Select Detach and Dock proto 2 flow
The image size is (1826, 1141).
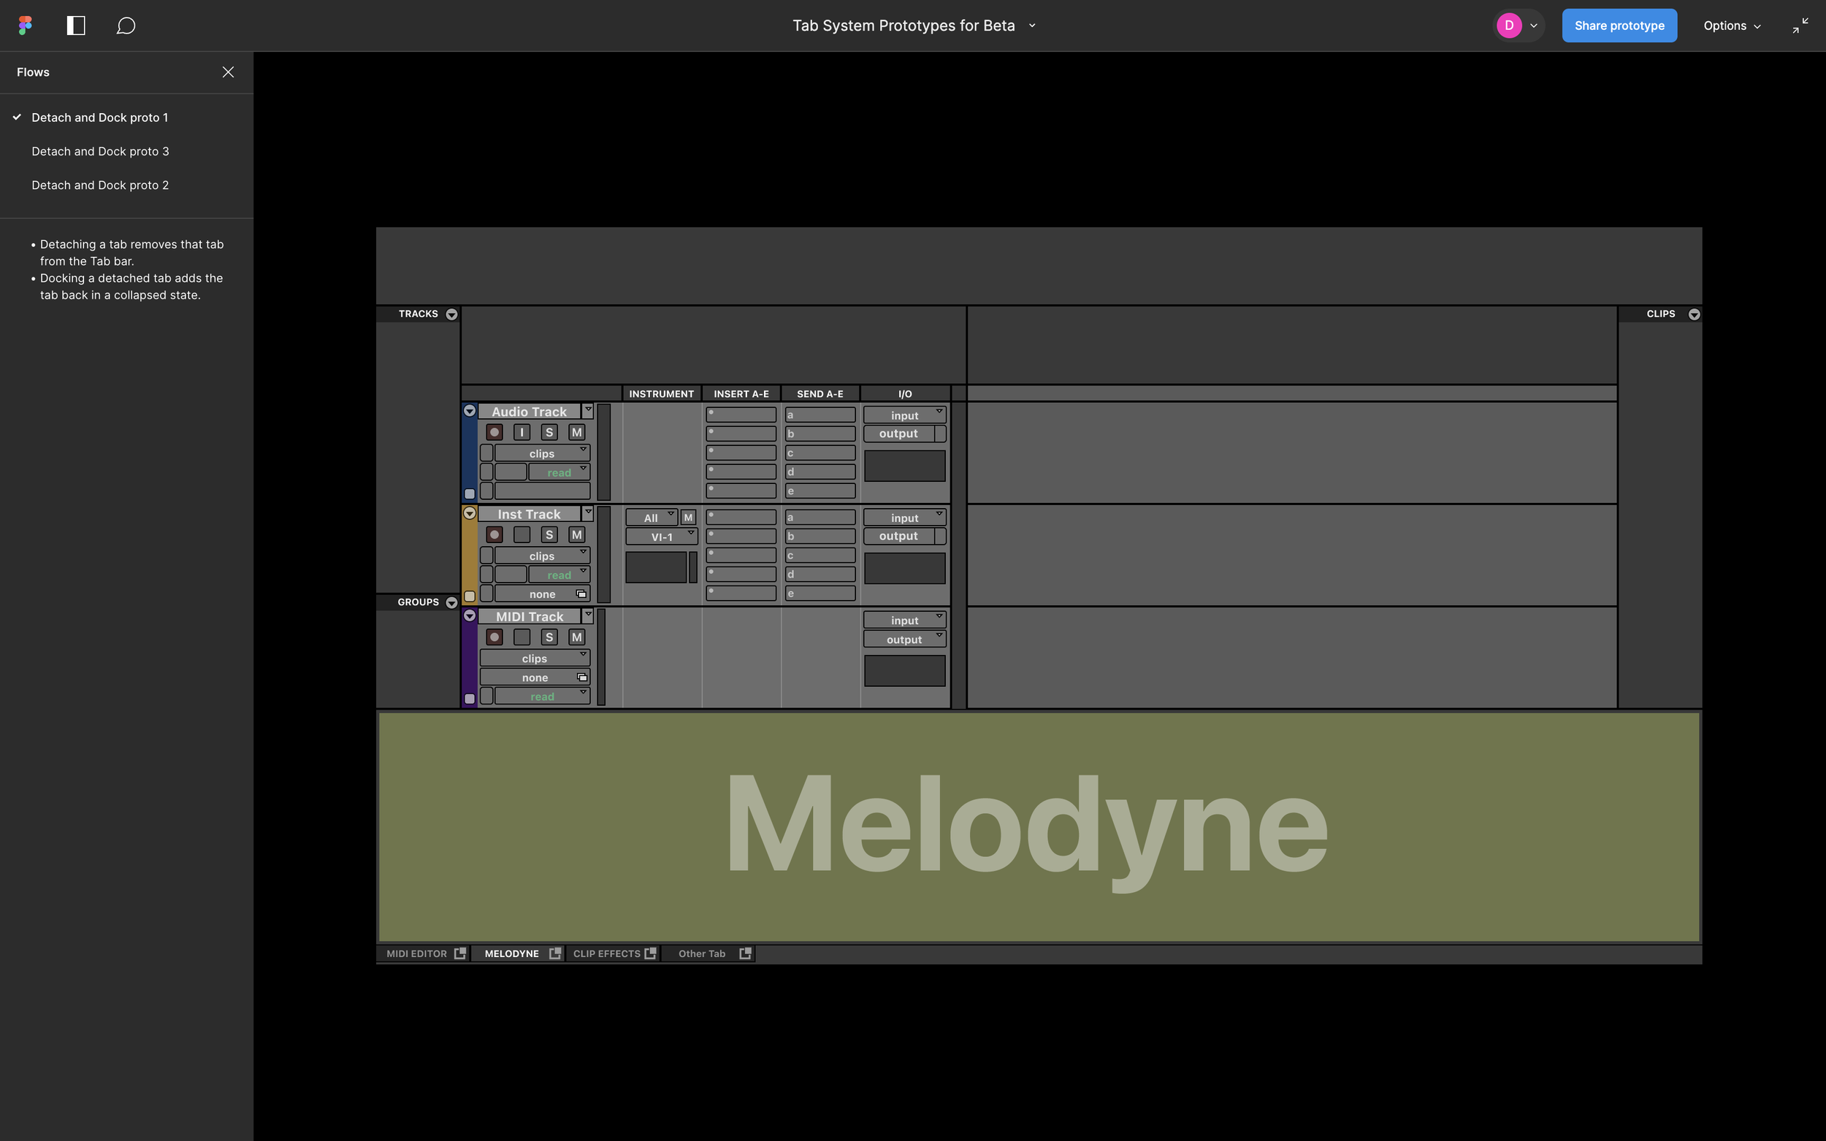tap(100, 185)
